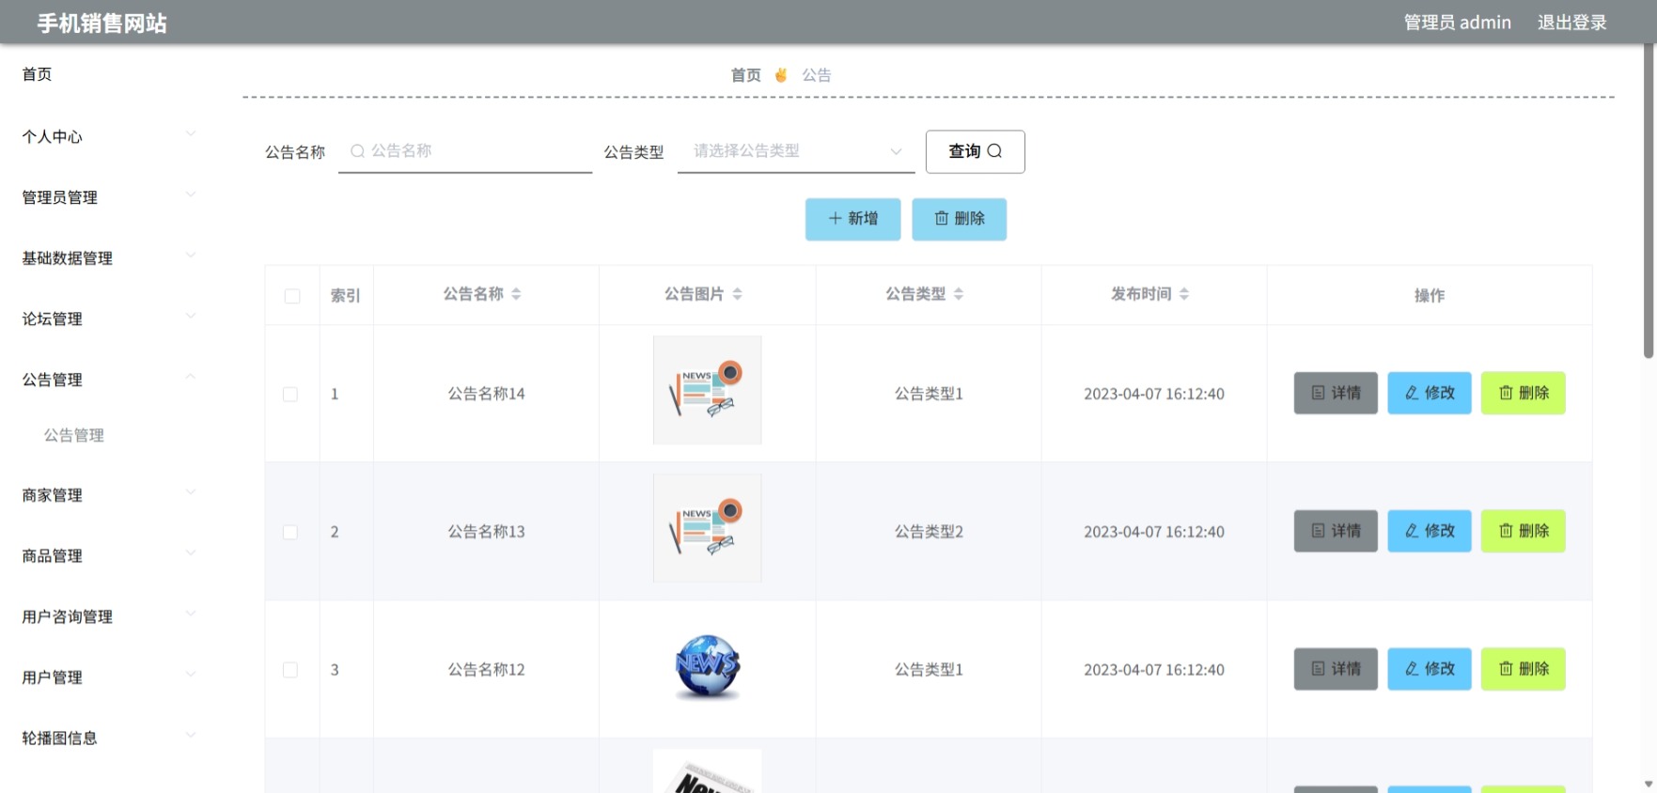Click the 新增 add button
1657x793 pixels.
point(852,219)
